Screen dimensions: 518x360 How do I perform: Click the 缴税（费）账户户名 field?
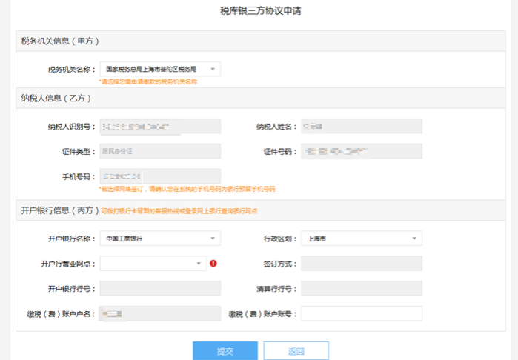pos(160,313)
